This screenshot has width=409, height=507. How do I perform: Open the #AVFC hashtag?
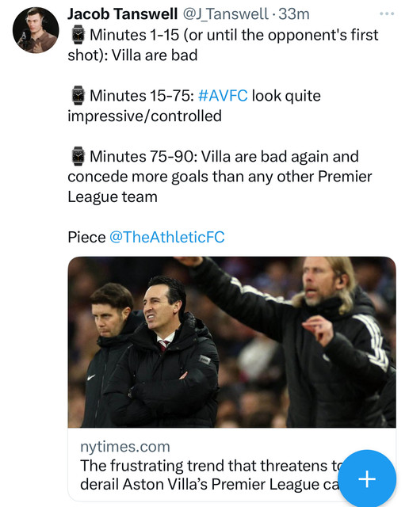pyautogui.click(x=223, y=96)
